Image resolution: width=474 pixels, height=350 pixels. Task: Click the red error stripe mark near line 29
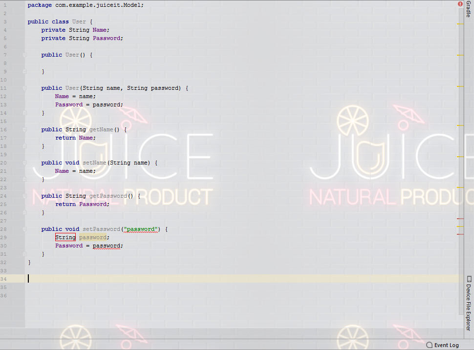coord(460,234)
